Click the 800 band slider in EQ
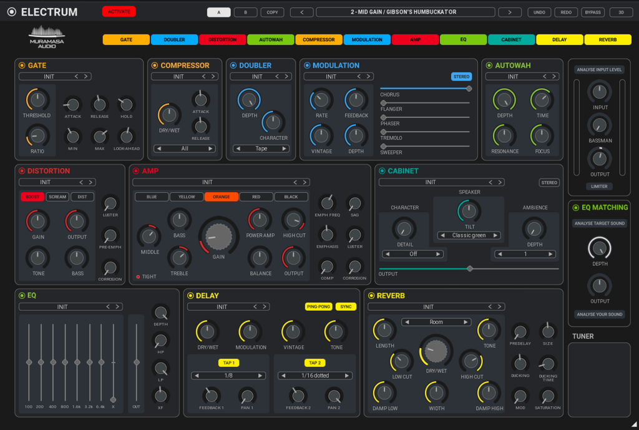 [65, 362]
